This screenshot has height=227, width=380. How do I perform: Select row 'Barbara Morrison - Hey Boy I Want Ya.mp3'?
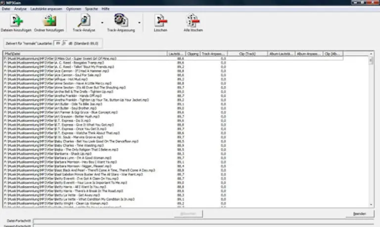173,162
